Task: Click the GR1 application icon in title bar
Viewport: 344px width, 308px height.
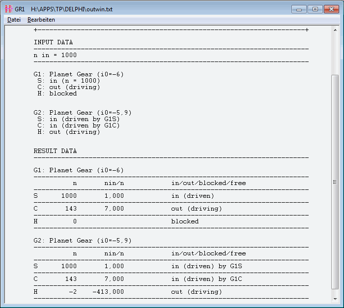Action: pyautogui.click(x=8, y=9)
